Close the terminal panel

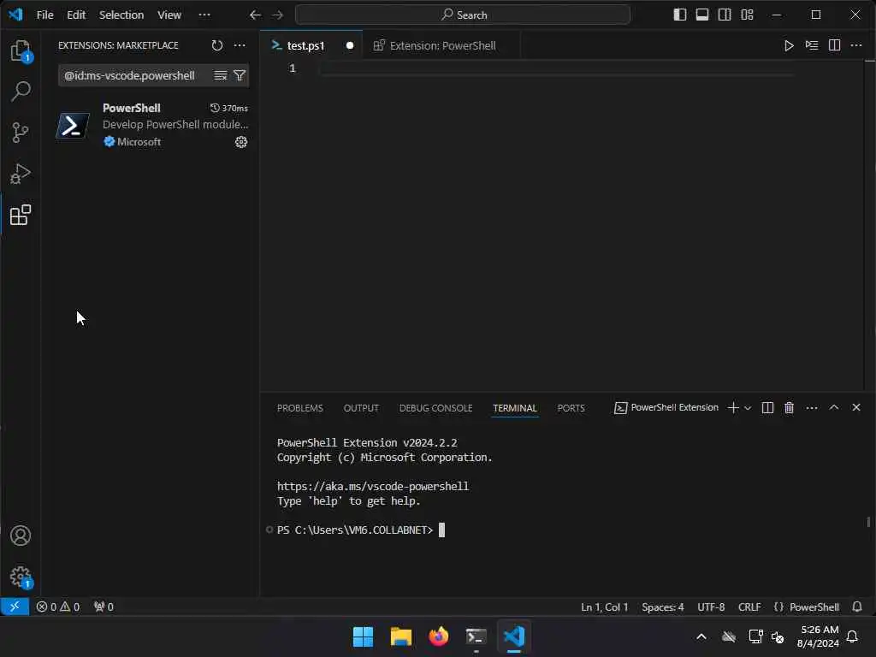point(855,407)
